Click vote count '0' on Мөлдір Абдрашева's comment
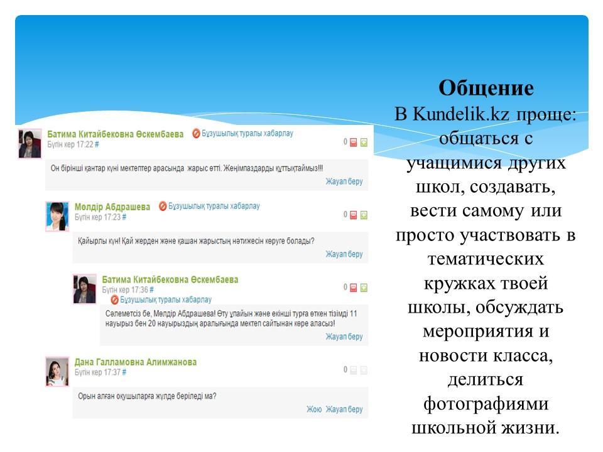 pos(345,215)
